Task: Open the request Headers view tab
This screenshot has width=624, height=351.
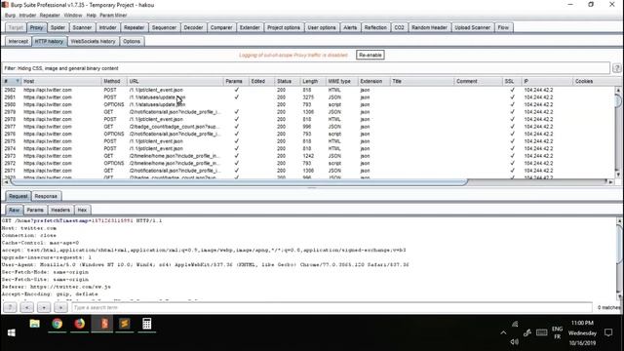Action: coord(60,210)
